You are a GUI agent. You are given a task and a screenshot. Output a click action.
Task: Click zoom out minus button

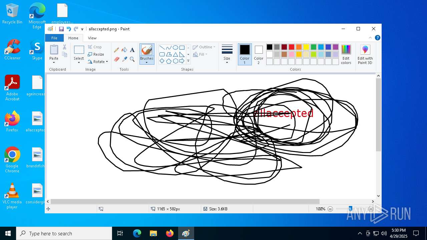330,209
